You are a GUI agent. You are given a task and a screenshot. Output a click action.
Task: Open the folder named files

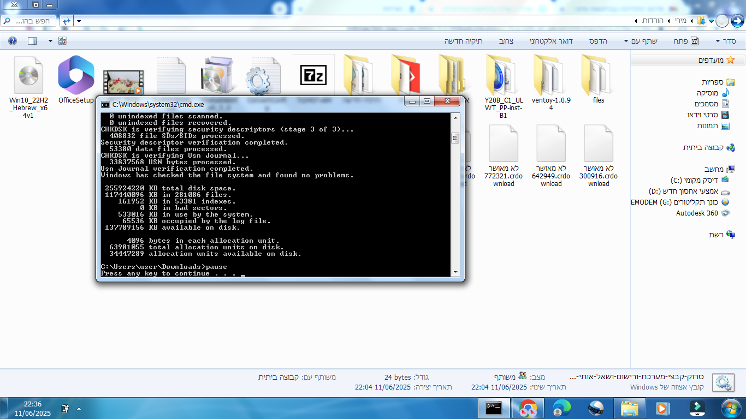coord(599,80)
